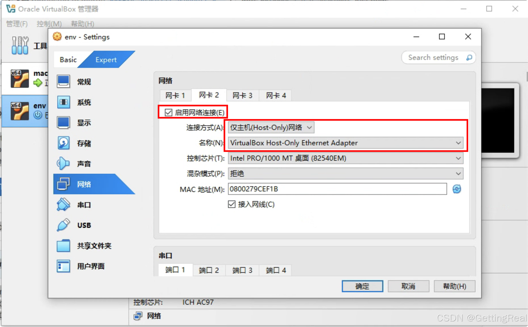Open the 系统 system settings icon

[x=63, y=102]
